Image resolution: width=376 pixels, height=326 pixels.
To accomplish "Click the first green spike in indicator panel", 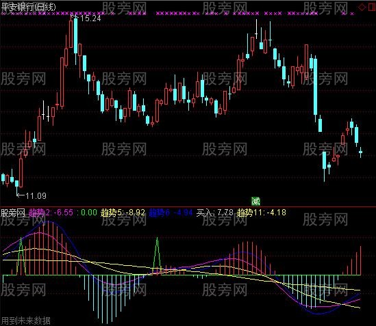I will tap(21, 256).
